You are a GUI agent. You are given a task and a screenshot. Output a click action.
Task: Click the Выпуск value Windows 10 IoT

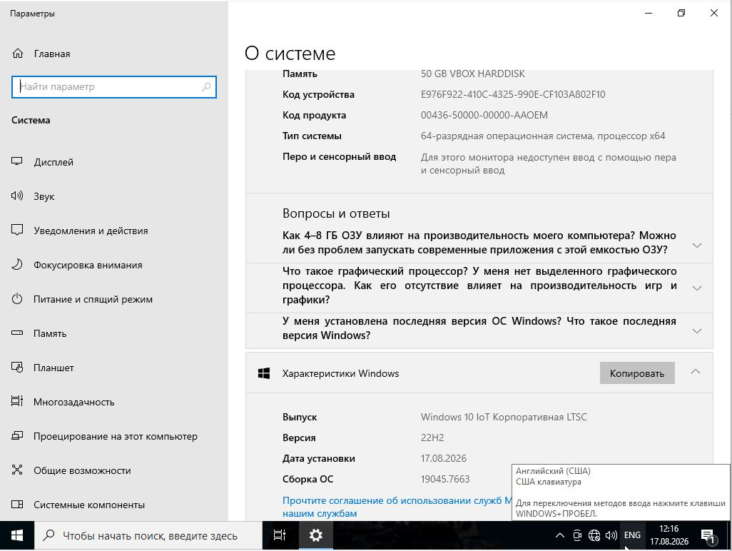pyautogui.click(x=504, y=417)
